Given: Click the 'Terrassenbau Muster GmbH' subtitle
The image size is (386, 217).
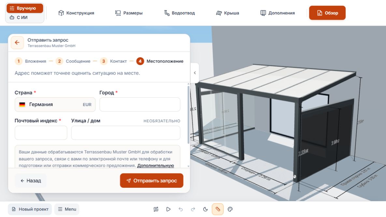Looking at the screenshot, I should [x=51, y=46].
